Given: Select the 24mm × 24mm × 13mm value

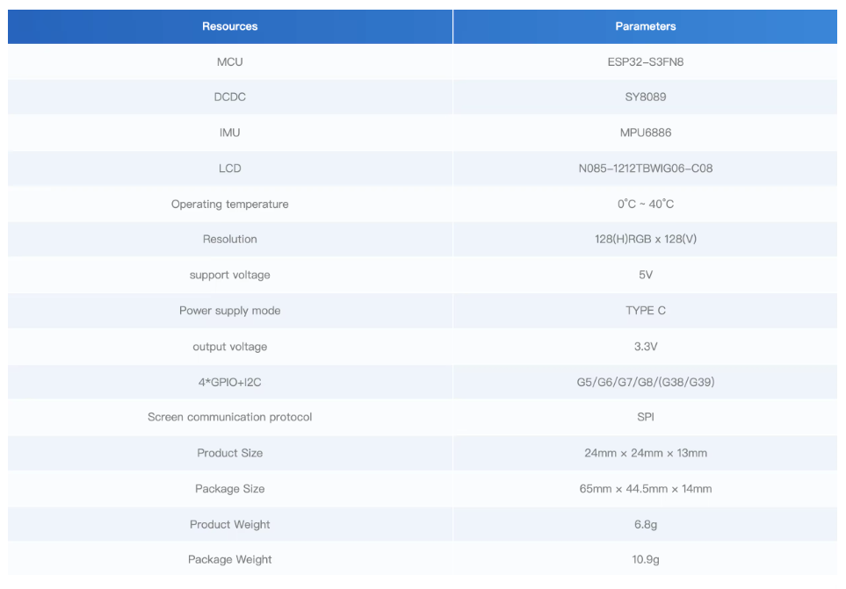Looking at the screenshot, I should [646, 453].
